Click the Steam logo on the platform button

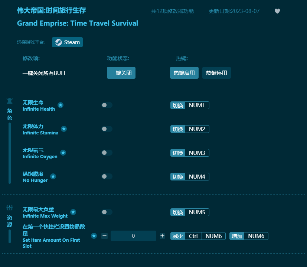[59, 42]
